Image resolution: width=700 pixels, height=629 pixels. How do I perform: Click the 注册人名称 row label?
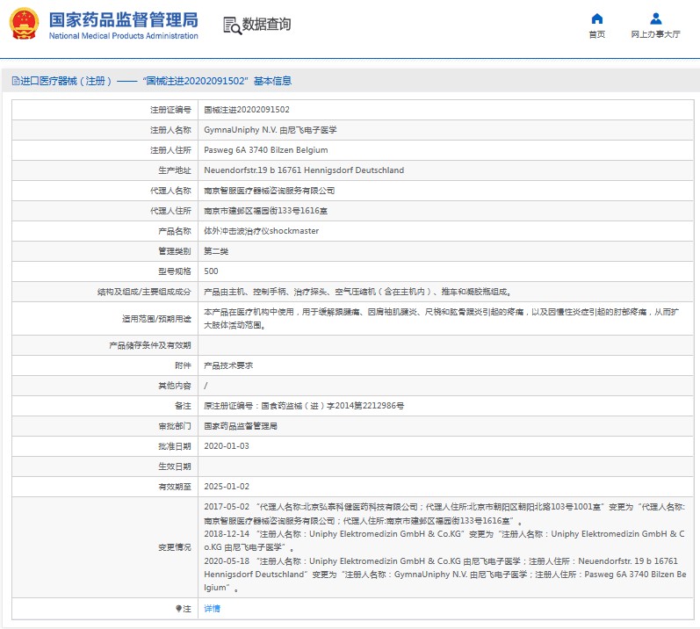point(170,130)
